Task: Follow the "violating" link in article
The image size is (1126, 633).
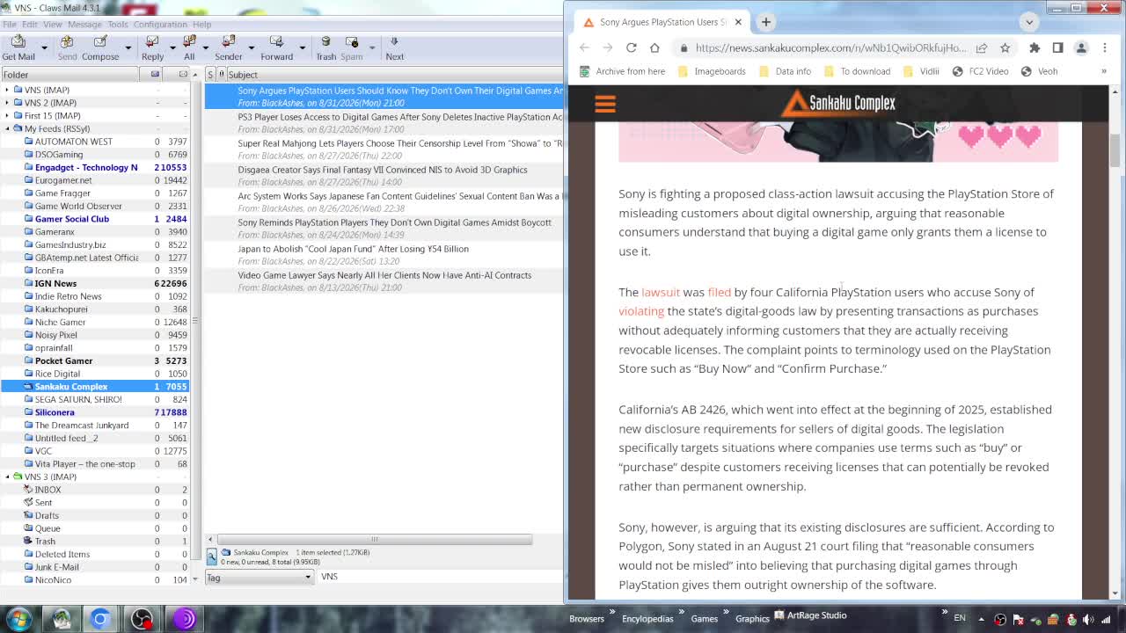Action: [641, 311]
